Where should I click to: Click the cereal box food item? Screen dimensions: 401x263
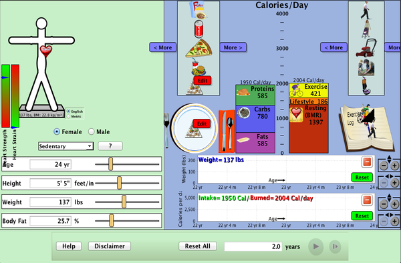[198, 10]
